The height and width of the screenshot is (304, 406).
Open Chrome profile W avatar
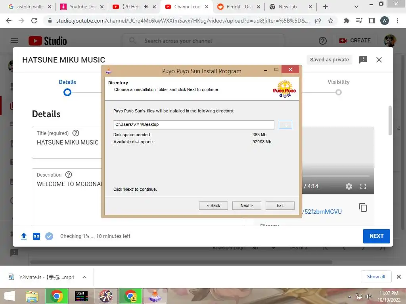tap(385, 21)
